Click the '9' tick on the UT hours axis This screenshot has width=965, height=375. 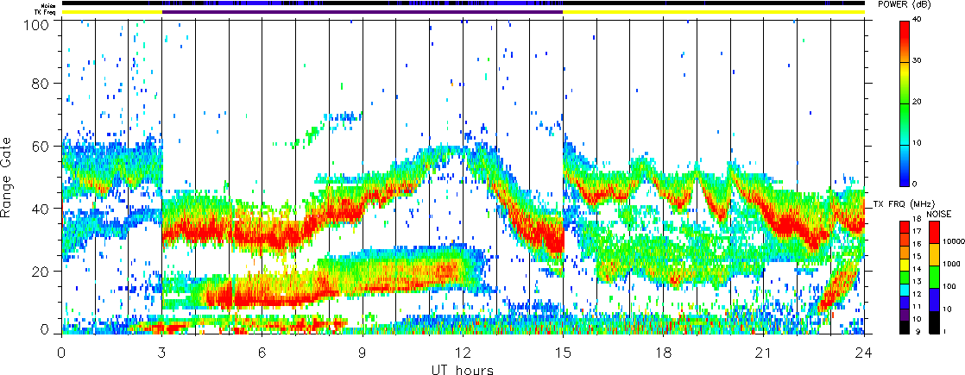(x=363, y=352)
